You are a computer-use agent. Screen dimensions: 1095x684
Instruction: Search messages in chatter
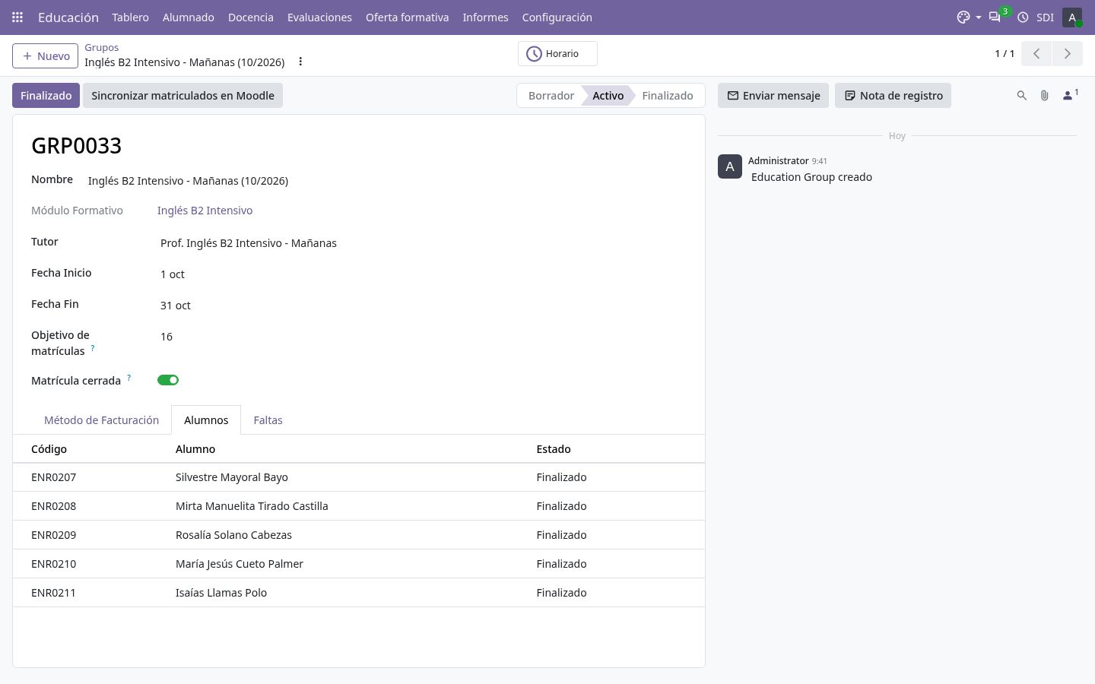click(x=1021, y=96)
